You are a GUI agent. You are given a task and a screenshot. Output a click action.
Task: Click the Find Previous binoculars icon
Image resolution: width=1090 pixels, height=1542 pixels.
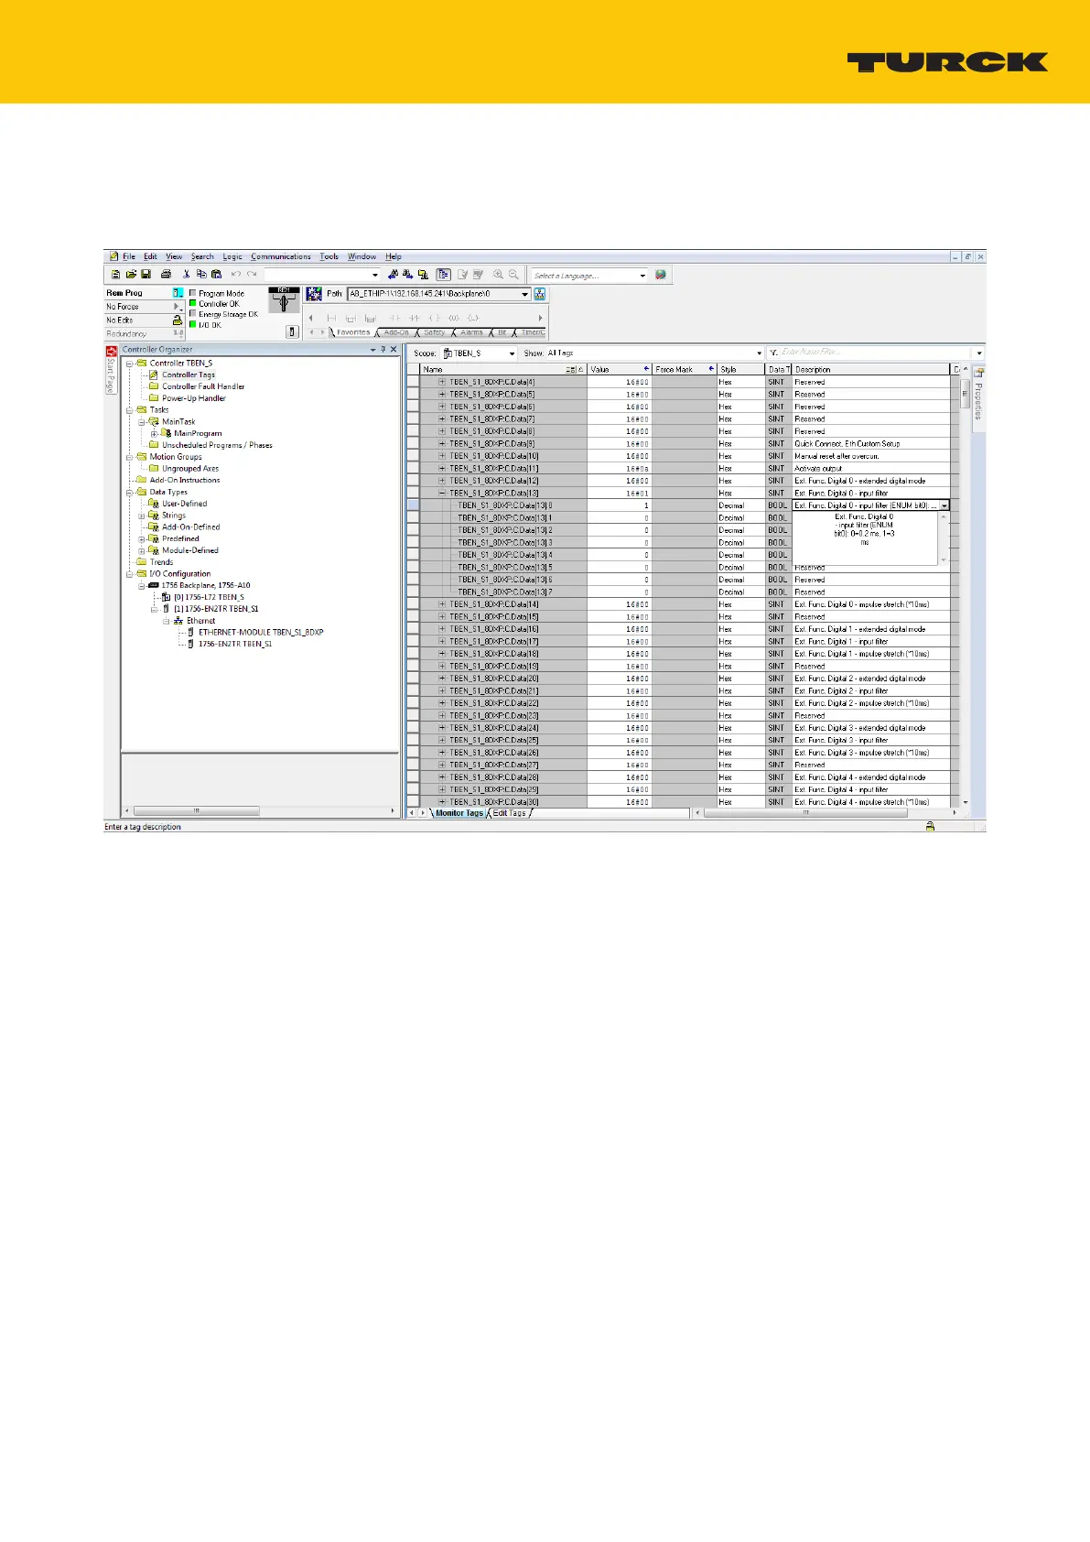(393, 274)
